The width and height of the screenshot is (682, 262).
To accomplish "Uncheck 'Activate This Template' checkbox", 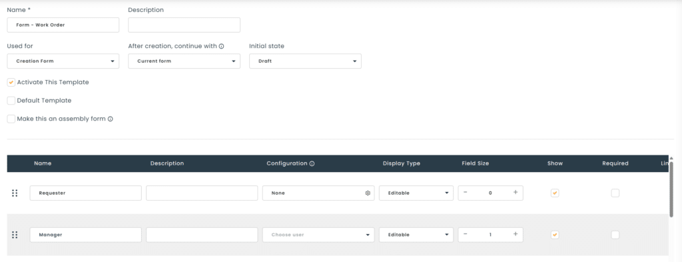I will pyautogui.click(x=11, y=82).
